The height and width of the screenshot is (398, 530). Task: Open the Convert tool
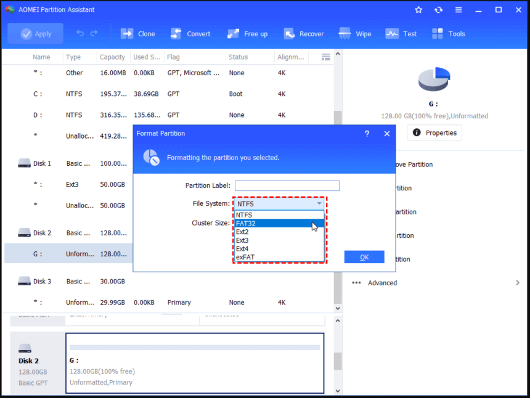(191, 34)
